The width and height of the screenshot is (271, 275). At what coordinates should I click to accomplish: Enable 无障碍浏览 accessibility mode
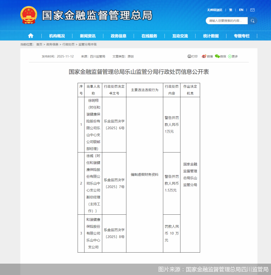[214, 10]
